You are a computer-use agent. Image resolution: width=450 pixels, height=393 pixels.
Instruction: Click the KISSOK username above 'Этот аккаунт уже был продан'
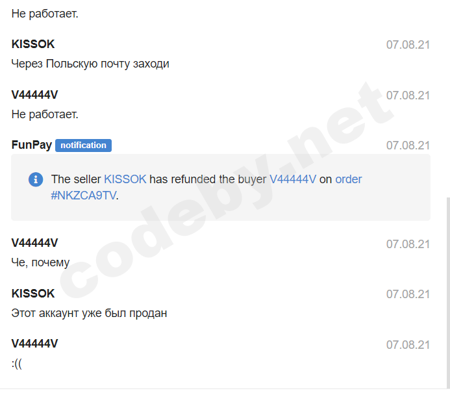(x=33, y=294)
